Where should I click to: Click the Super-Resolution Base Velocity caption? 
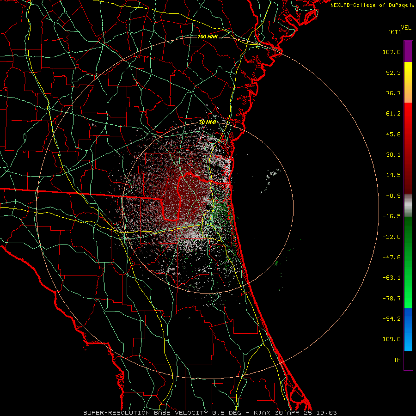tap(210, 413)
